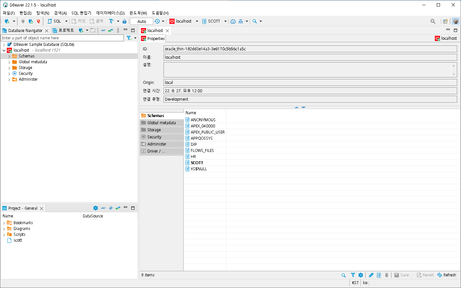The height and width of the screenshot is (288, 461).
Task: Expand the DBeaver Sample Database node
Action: coord(4,45)
